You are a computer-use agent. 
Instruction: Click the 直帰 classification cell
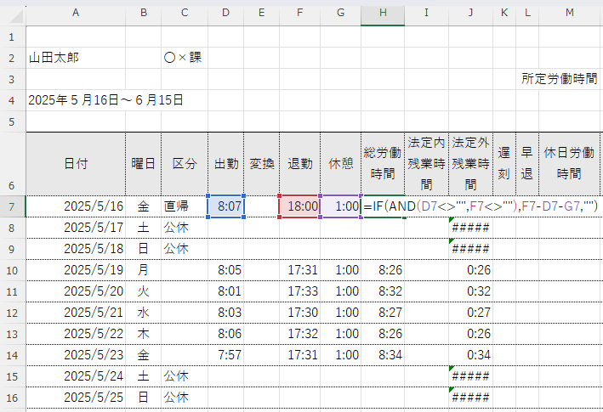tap(185, 206)
